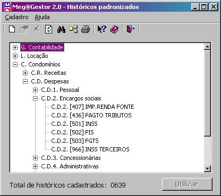This screenshot has height=196, width=221.
Task: Select the C.D.2. Encargos sociais tree item
Action: 71,98
